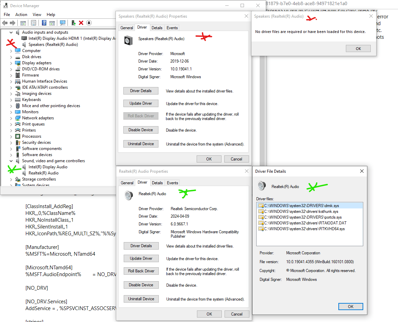
Task: Expand the DVD/CD-ROM drives node
Action: click(11, 69)
